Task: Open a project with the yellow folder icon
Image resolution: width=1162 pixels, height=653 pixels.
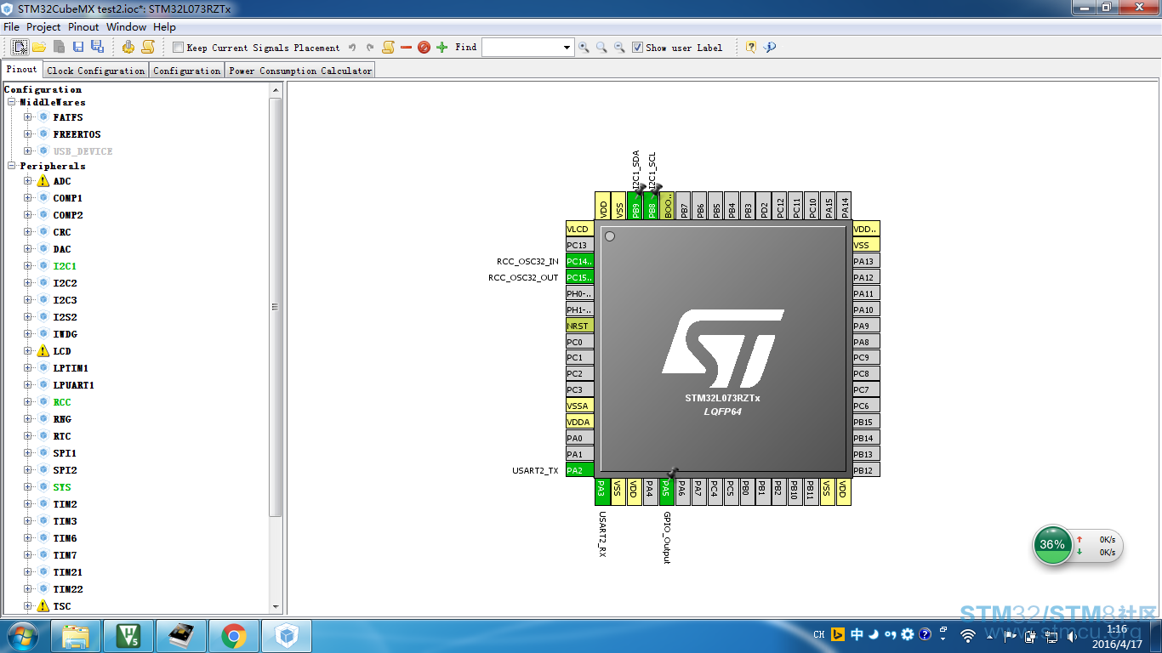Action: click(x=39, y=47)
